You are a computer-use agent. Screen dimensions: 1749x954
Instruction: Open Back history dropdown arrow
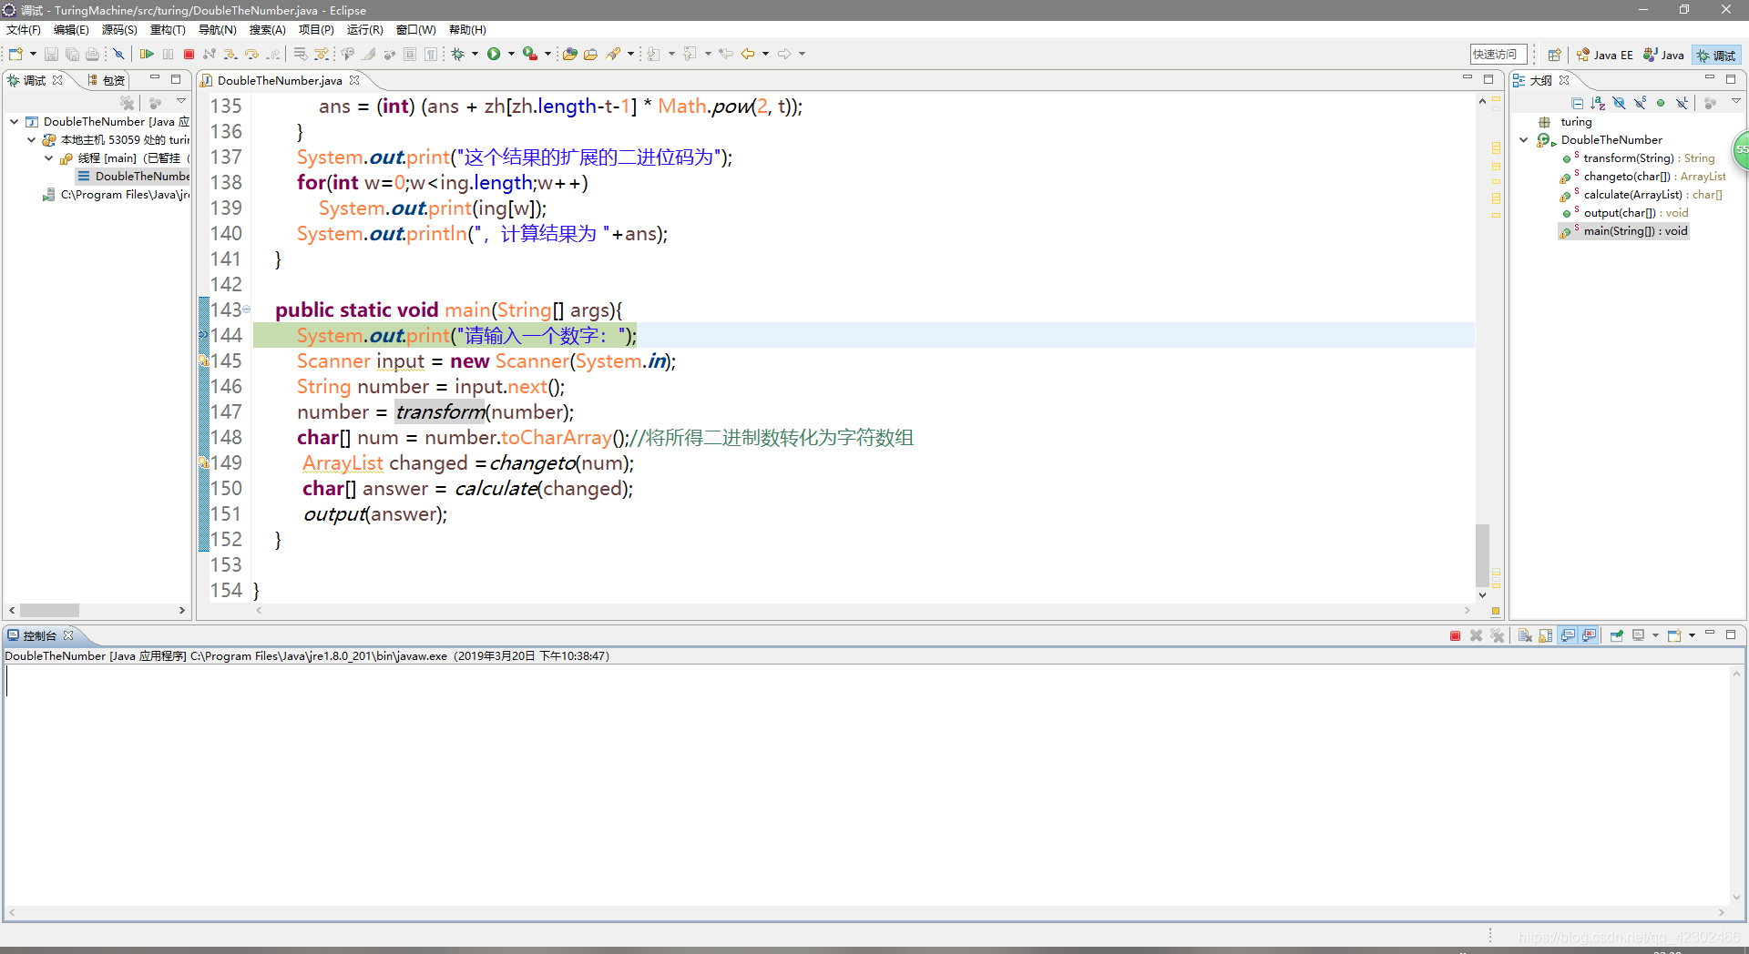pos(765,55)
